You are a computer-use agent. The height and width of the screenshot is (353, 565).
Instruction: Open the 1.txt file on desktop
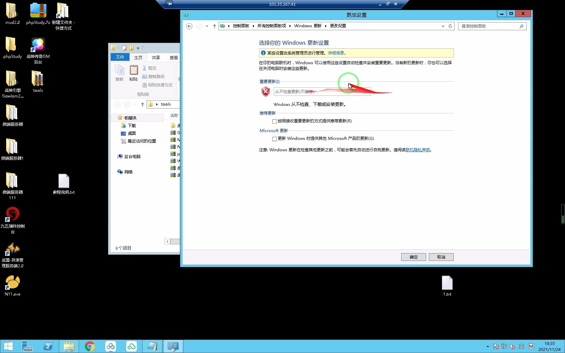(447, 286)
